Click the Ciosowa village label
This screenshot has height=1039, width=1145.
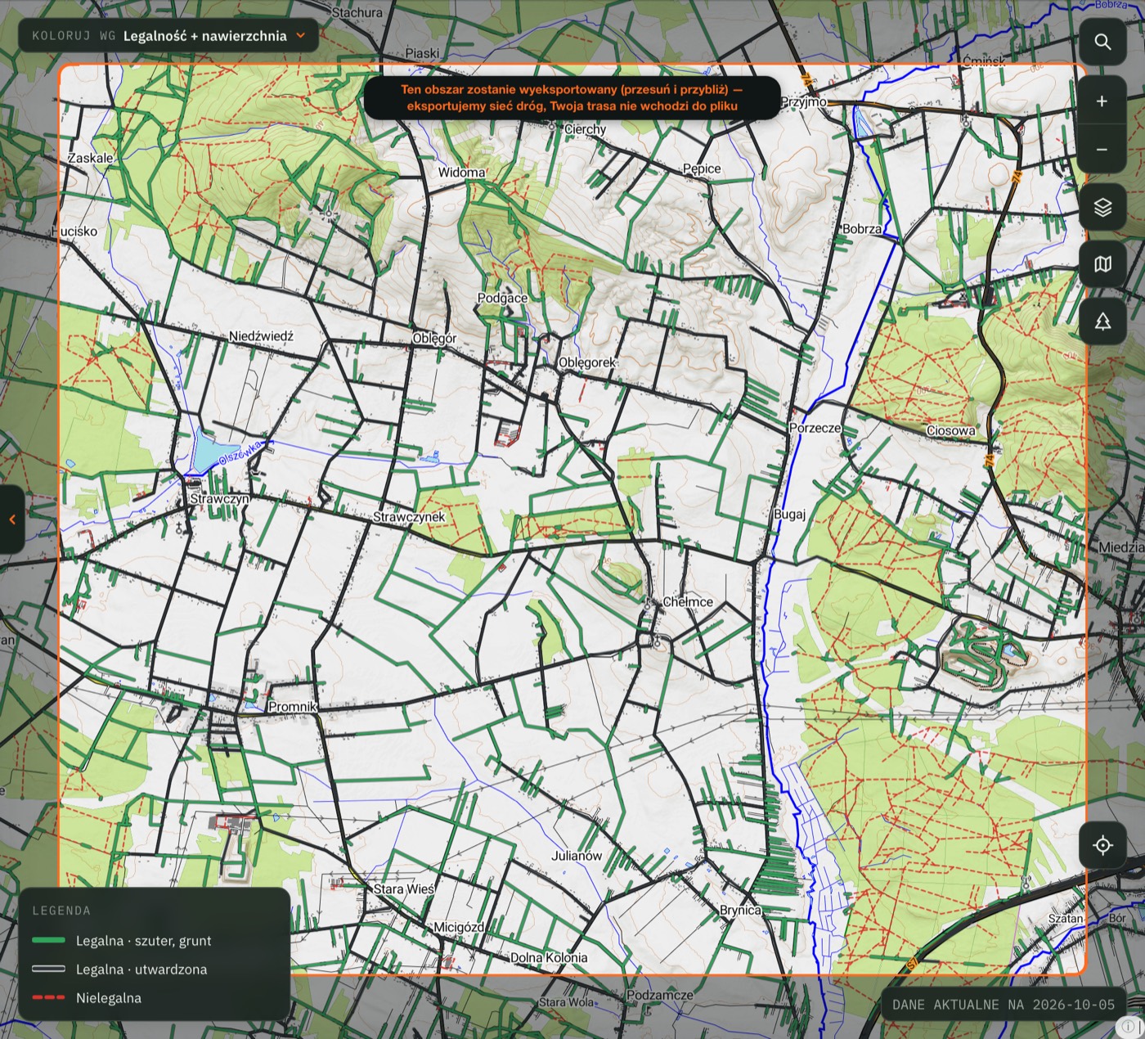(x=950, y=430)
